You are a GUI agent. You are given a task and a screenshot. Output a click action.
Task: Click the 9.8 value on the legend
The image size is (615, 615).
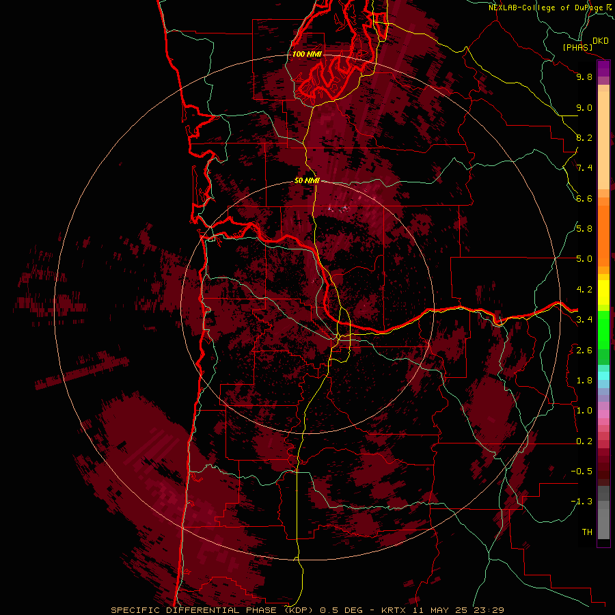pos(584,77)
